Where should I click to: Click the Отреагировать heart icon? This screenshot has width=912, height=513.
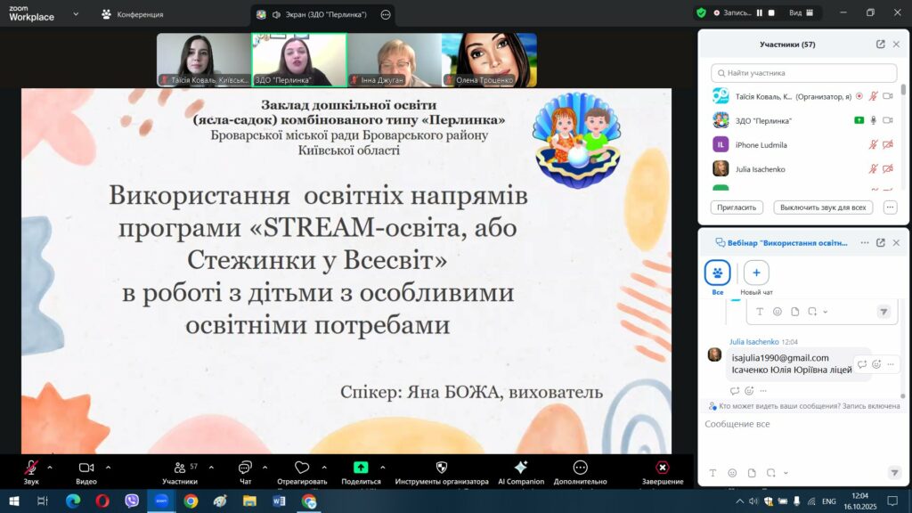click(301, 468)
